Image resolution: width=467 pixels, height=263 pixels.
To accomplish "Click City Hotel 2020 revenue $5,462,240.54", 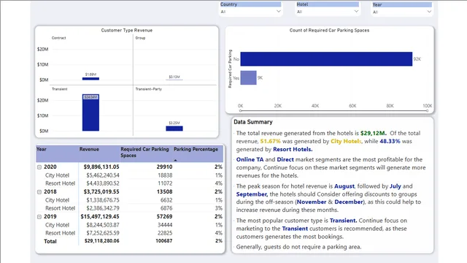I will point(103,175).
